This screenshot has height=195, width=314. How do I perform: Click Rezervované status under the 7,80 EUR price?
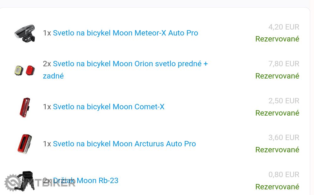coord(277,76)
